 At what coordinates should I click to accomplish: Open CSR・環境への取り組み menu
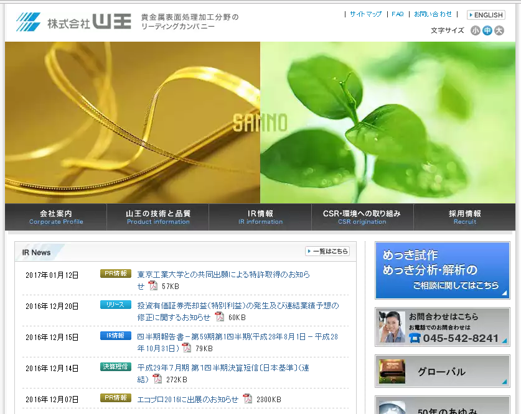[362, 217]
